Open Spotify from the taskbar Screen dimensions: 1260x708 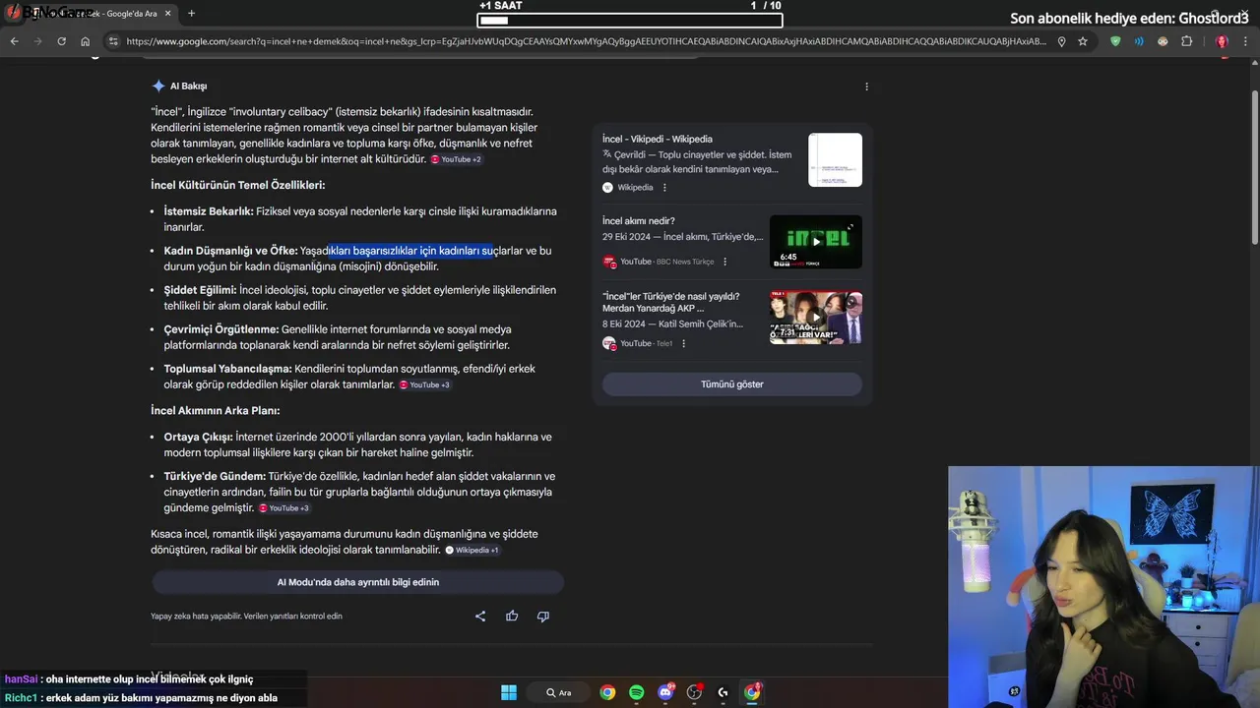pos(636,692)
